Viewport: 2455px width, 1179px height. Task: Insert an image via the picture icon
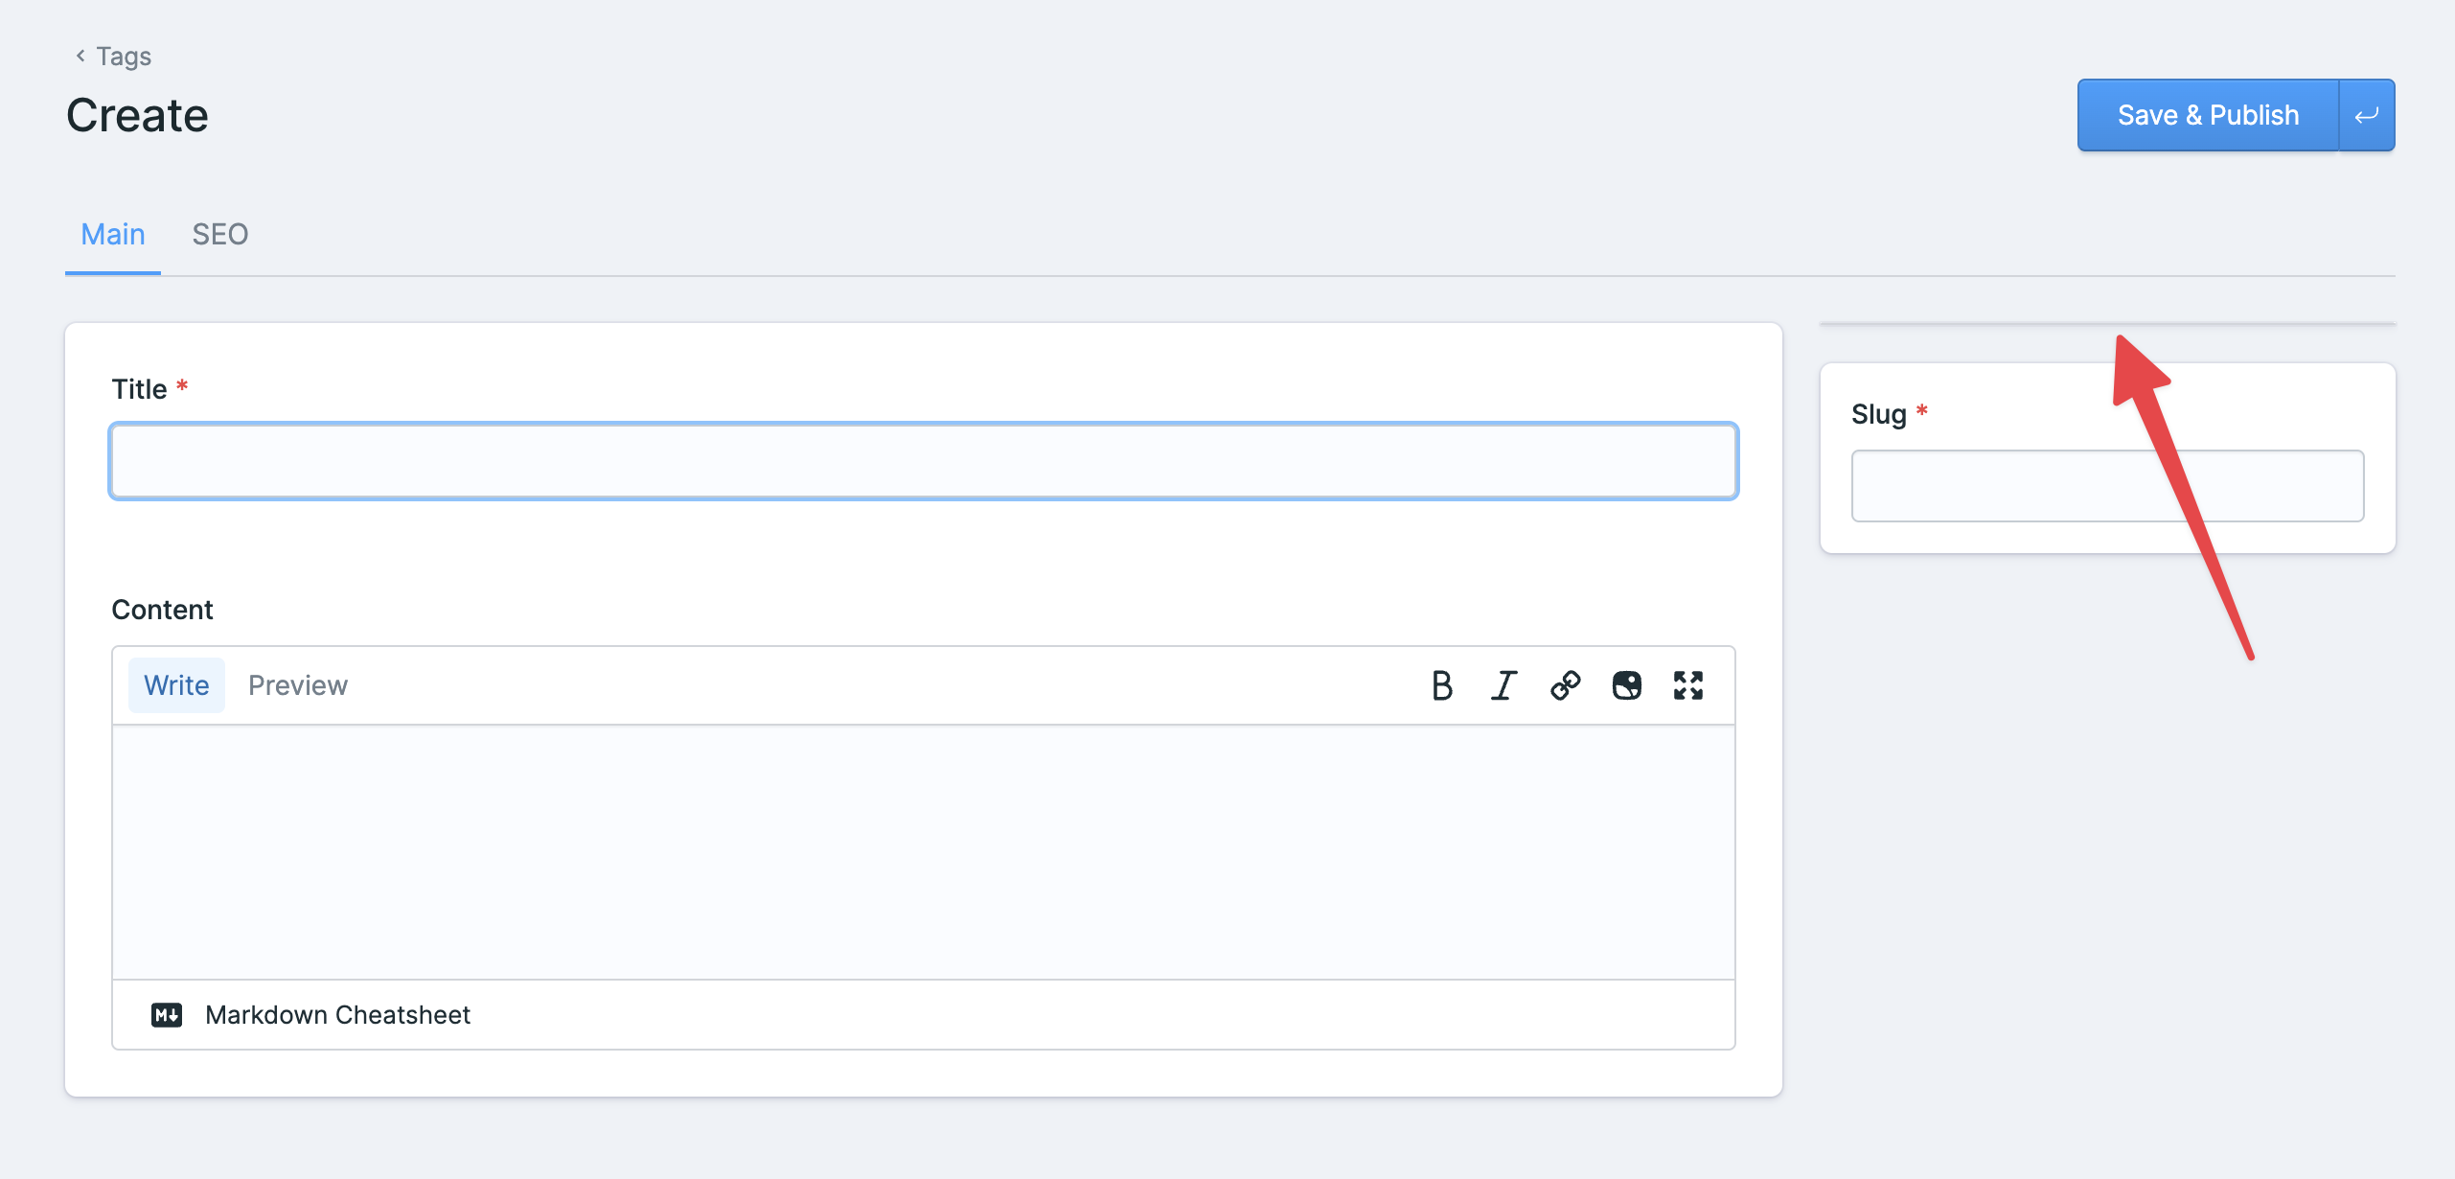(x=1626, y=685)
